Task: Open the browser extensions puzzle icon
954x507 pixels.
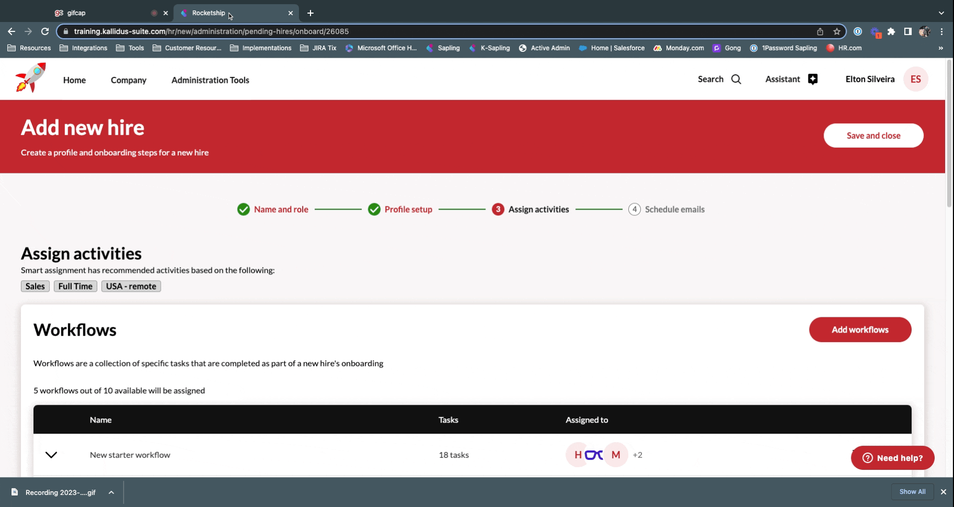Action: point(891,31)
